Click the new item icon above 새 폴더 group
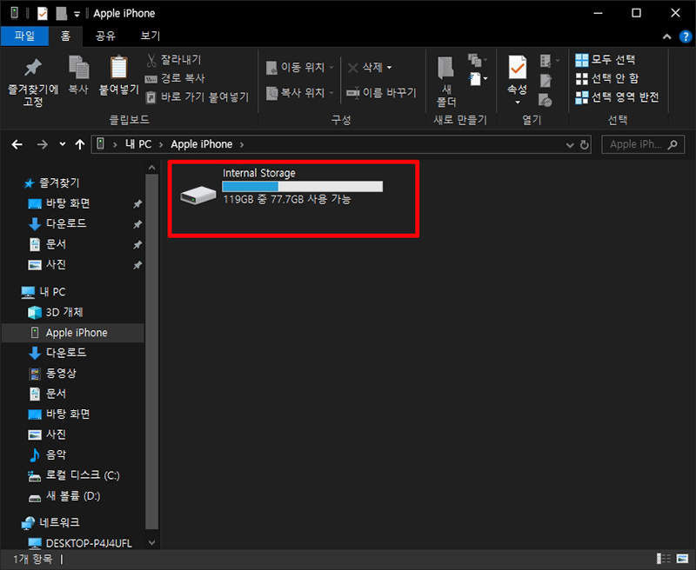This screenshot has width=696, height=570. [477, 59]
